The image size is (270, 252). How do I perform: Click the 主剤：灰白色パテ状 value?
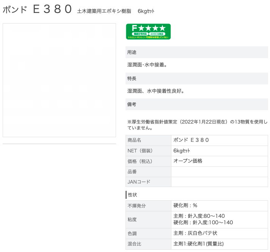195,233
